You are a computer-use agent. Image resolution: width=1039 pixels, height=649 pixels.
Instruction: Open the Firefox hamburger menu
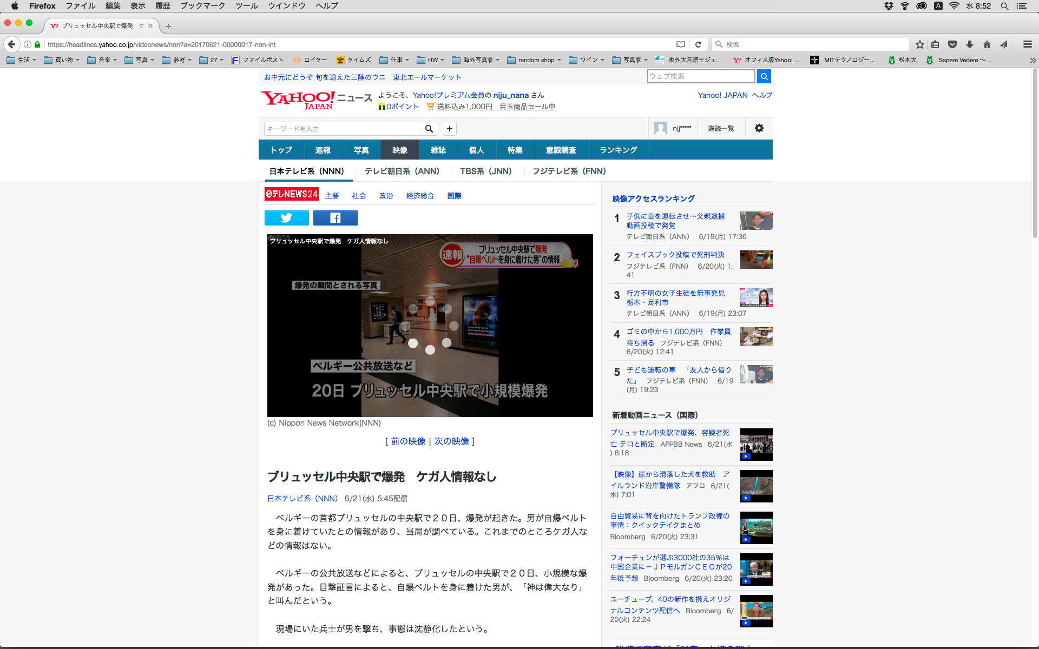(1027, 44)
